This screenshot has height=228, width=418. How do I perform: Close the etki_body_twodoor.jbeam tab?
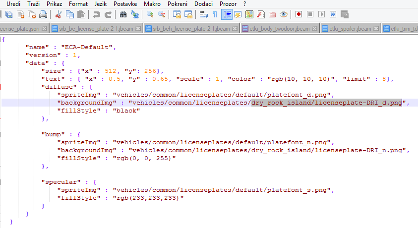315,29
